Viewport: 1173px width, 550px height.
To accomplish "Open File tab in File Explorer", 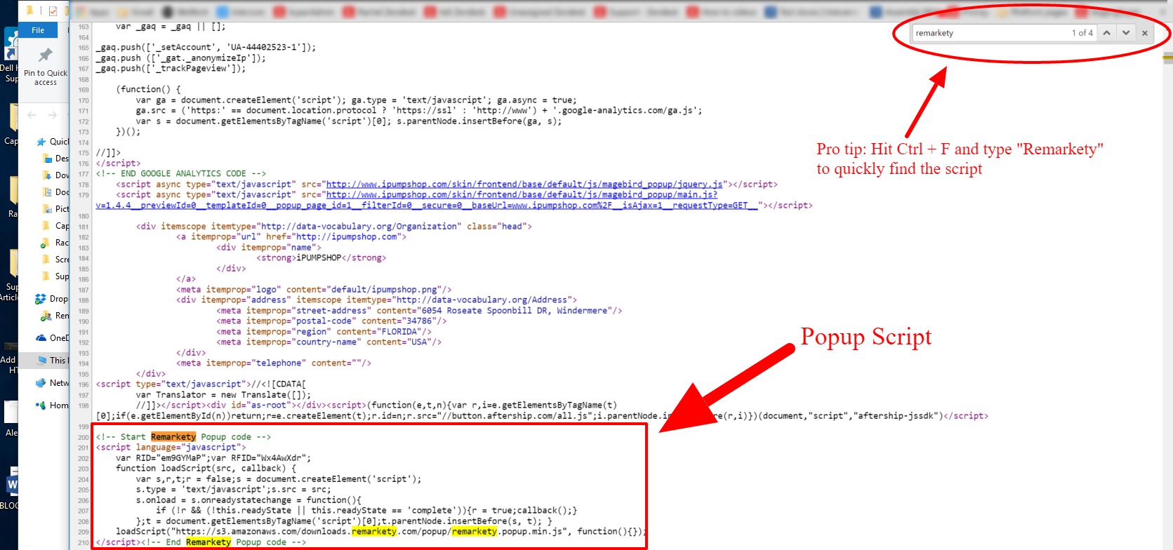I will pyautogui.click(x=38, y=30).
